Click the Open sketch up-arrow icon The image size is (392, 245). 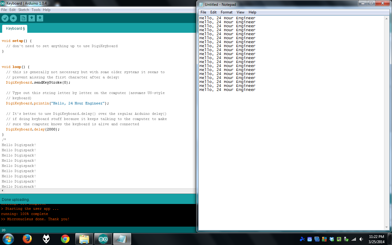tap(32, 18)
